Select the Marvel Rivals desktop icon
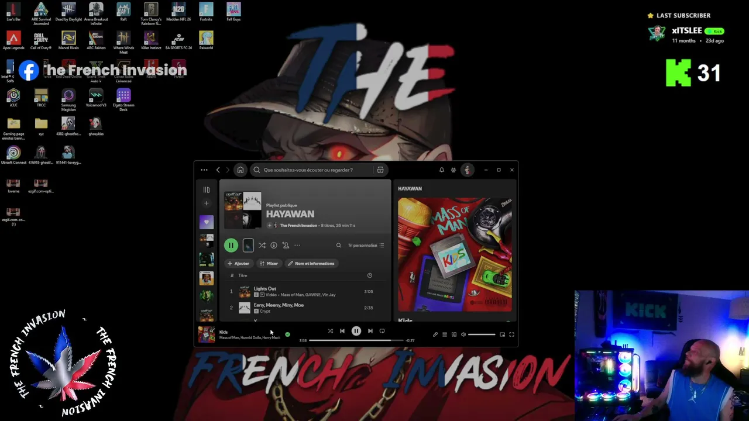 click(68, 40)
